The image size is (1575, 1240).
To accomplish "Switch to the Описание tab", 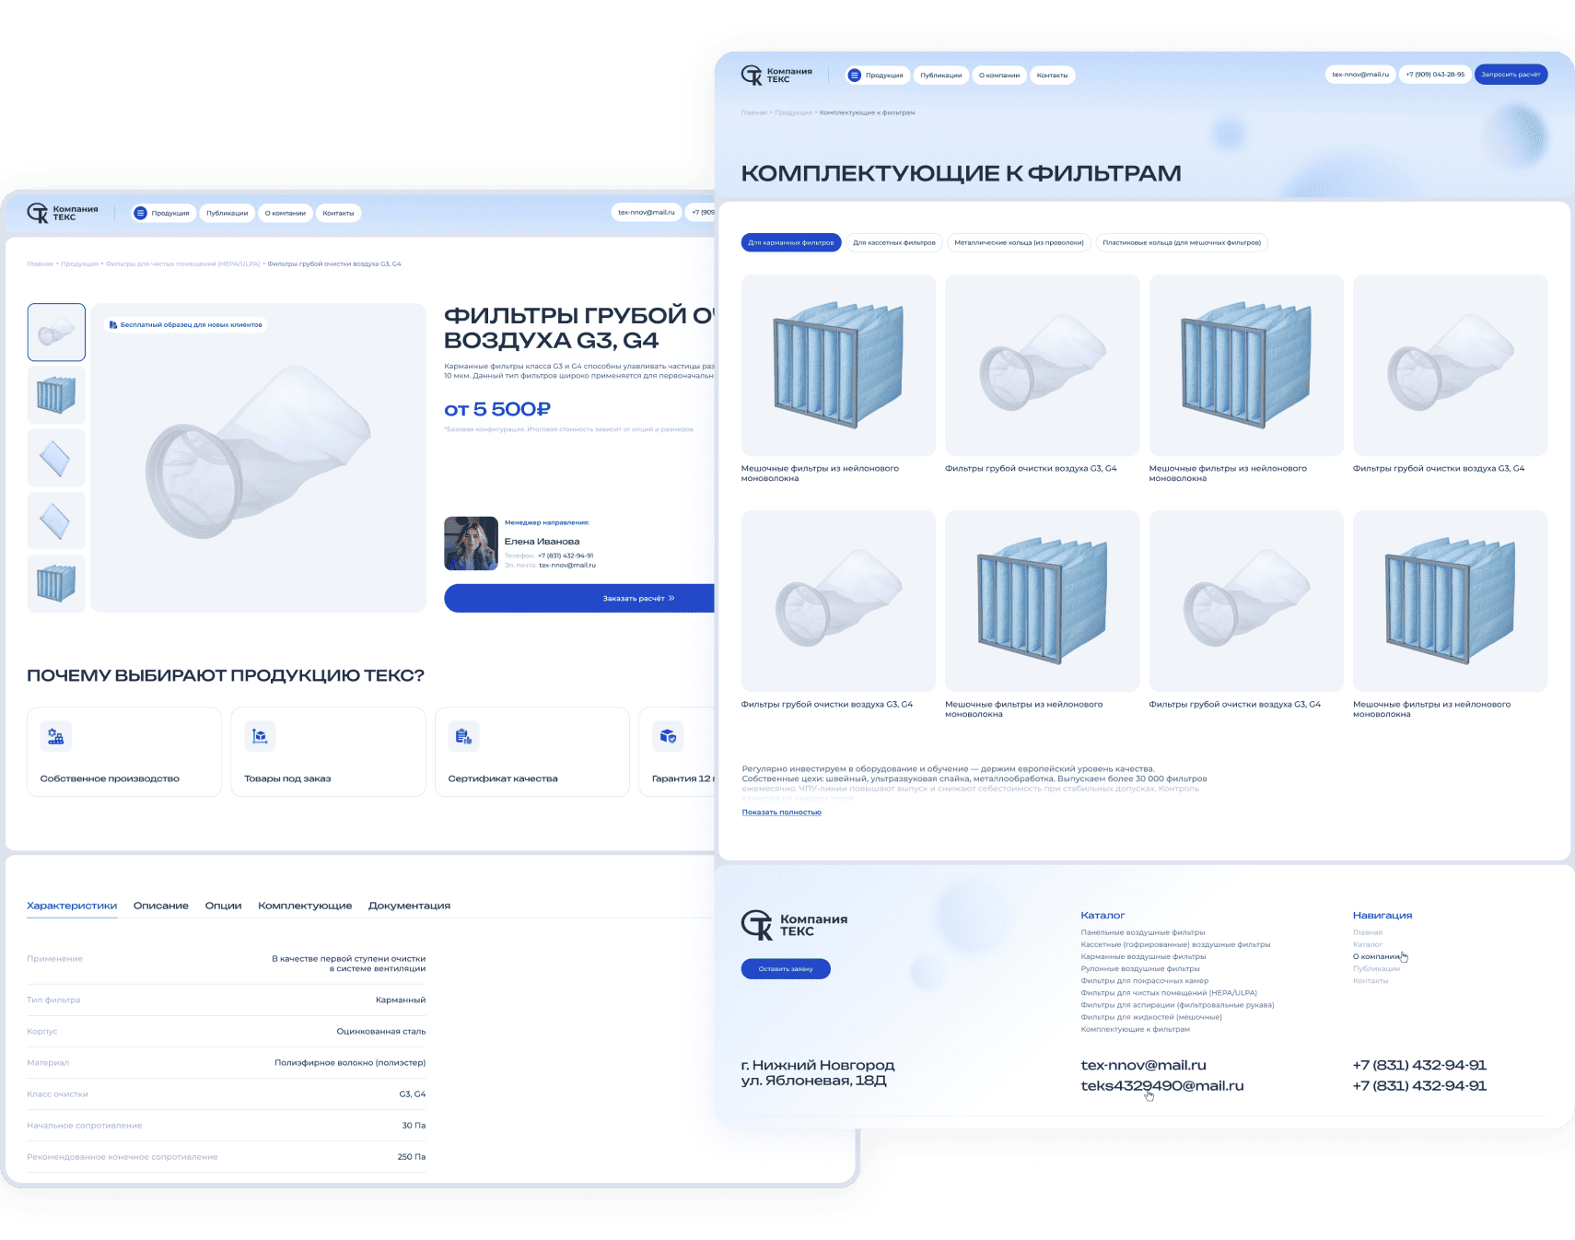I will [161, 906].
